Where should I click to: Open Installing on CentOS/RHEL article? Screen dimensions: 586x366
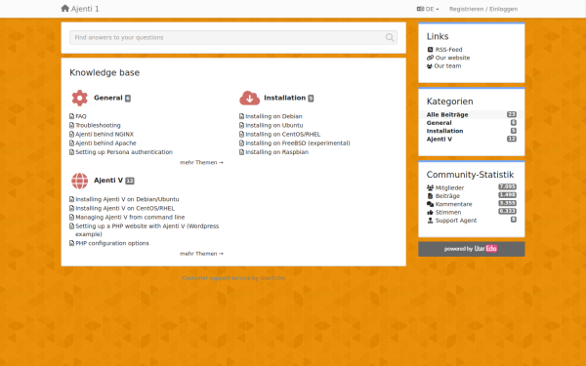283,134
